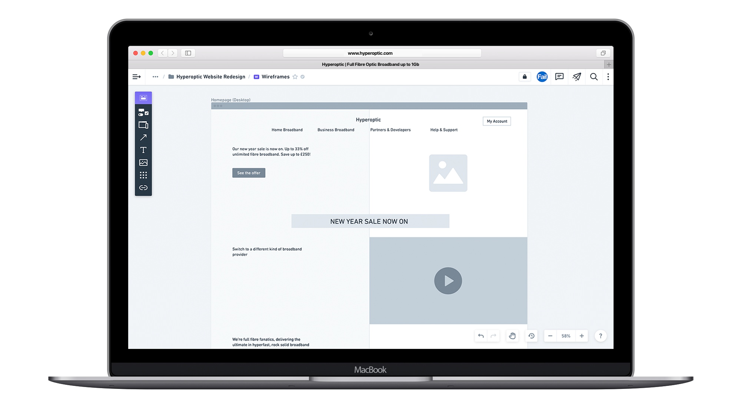The height and width of the screenshot is (407, 741).
Task: Open the UI components tool with checkbox
Action: 143,112
